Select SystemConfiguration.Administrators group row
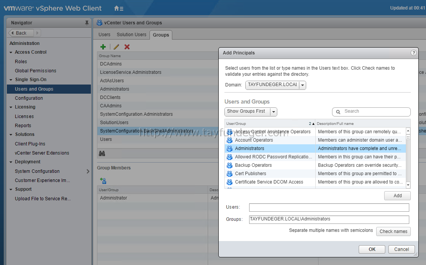Screen dimensions: 426x265 click(158, 114)
